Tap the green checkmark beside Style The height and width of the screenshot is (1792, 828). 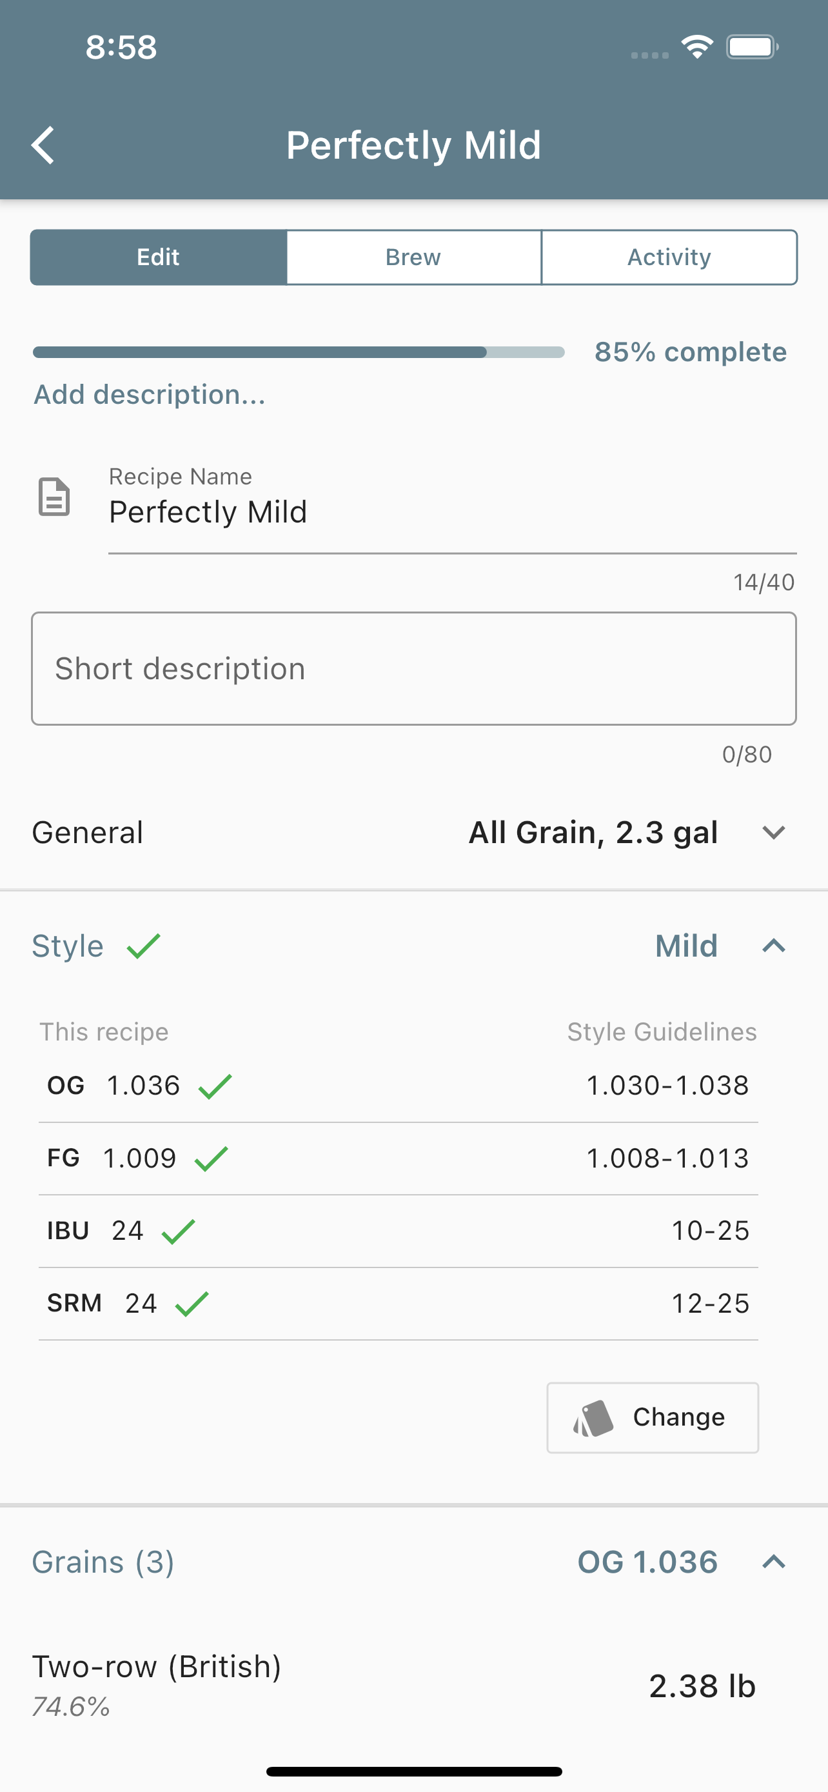144,946
